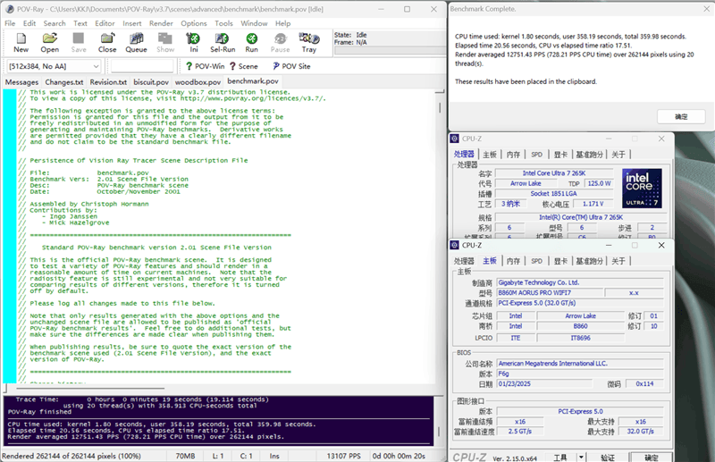Select 基准跑分 tab in front CPU-Z window
This screenshot has height=462, width=715.
pos(589,261)
